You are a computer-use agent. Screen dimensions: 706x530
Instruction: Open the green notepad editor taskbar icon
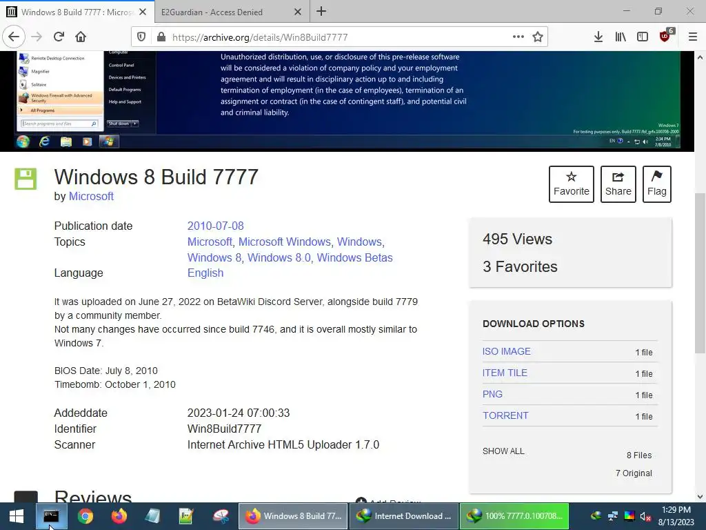pyautogui.click(x=186, y=516)
